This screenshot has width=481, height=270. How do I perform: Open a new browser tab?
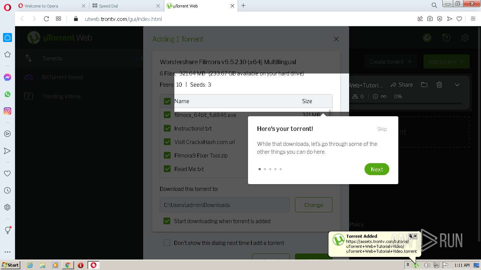click(244, 6)
